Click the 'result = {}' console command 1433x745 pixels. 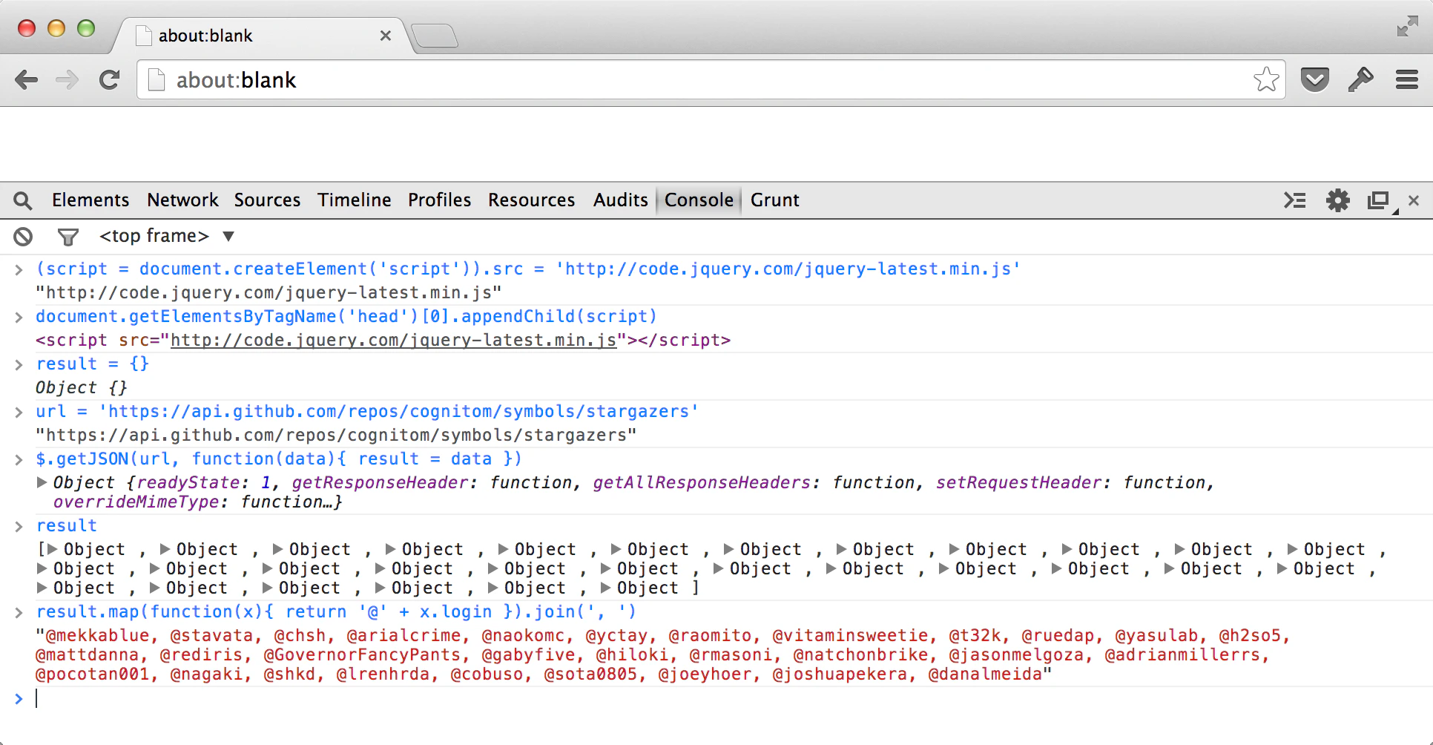tap(93, 364)
